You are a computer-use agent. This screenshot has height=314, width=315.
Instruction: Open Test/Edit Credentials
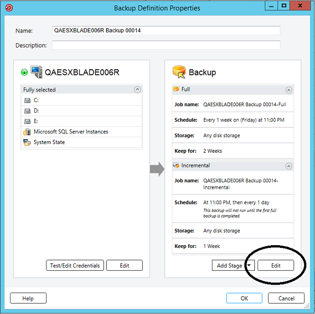click(75, 265)
